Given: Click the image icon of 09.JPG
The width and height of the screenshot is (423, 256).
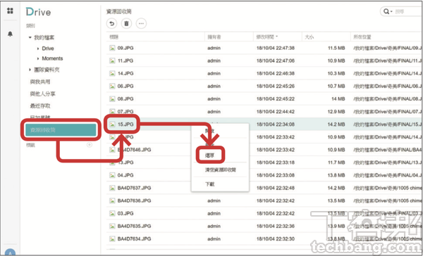Looking at the screenshot, I should point(112,49).
